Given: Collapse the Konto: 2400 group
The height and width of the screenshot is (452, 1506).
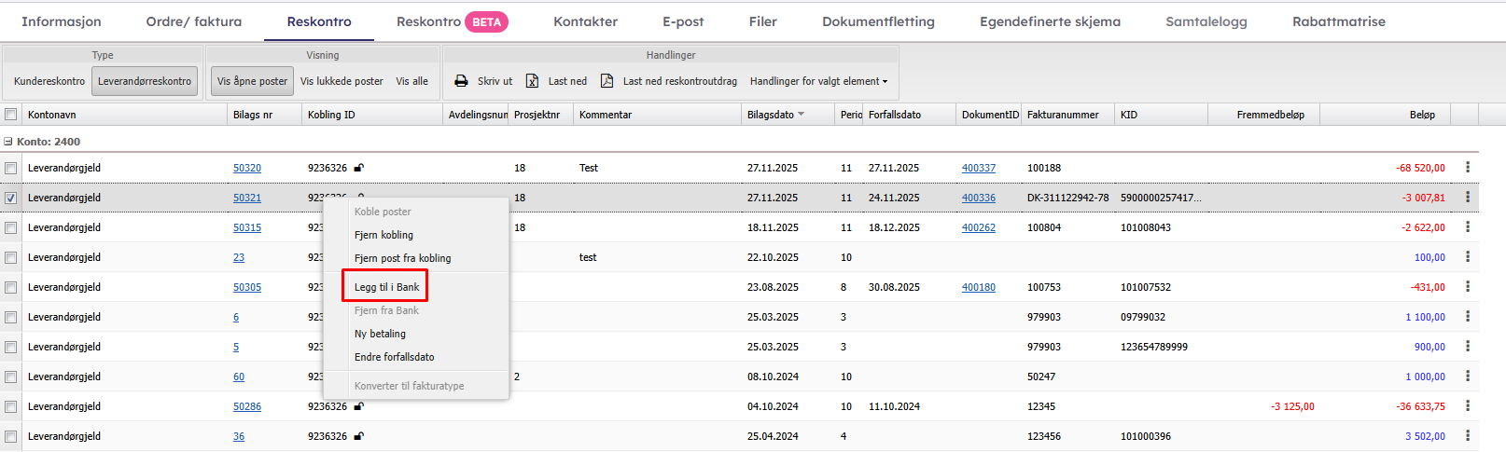Looking at the screenshot, I should tap(8, 142).
